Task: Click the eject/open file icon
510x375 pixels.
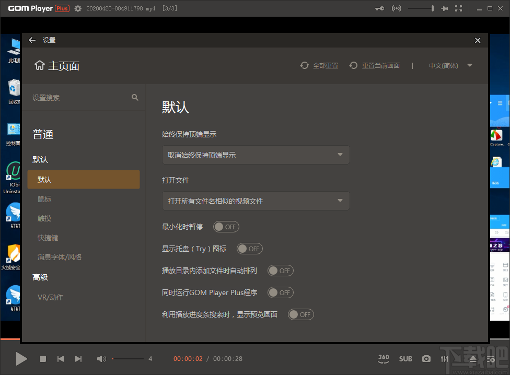Action: click(x=472, y=359)
